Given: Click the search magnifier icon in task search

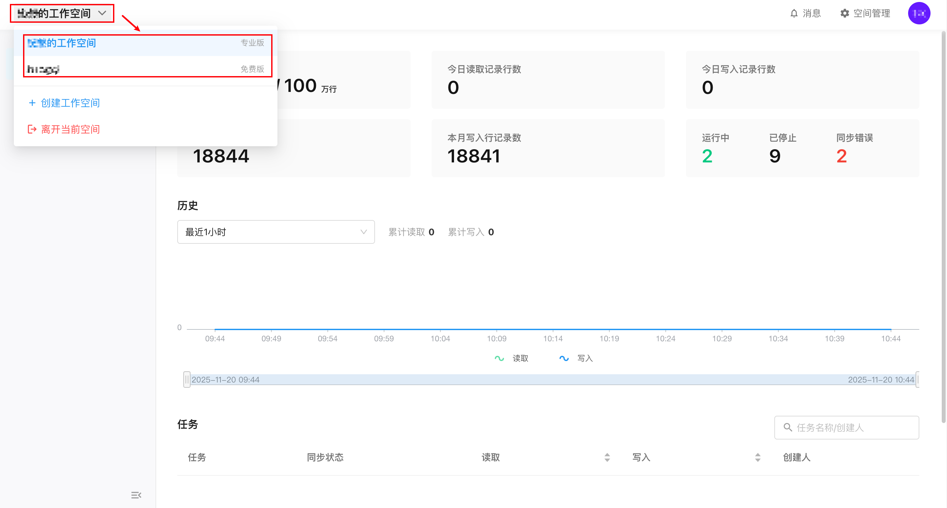Looking at the screenshot, I should 788,427.
